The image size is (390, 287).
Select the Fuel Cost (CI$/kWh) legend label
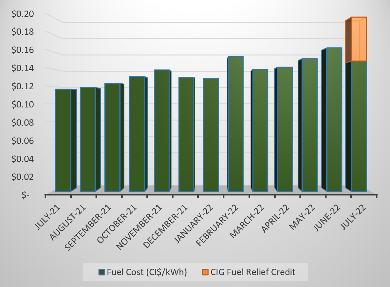tap(147, 272)
